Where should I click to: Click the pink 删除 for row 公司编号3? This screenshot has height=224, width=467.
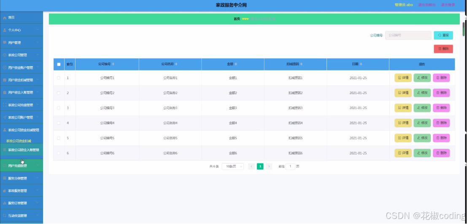(441, 108)
